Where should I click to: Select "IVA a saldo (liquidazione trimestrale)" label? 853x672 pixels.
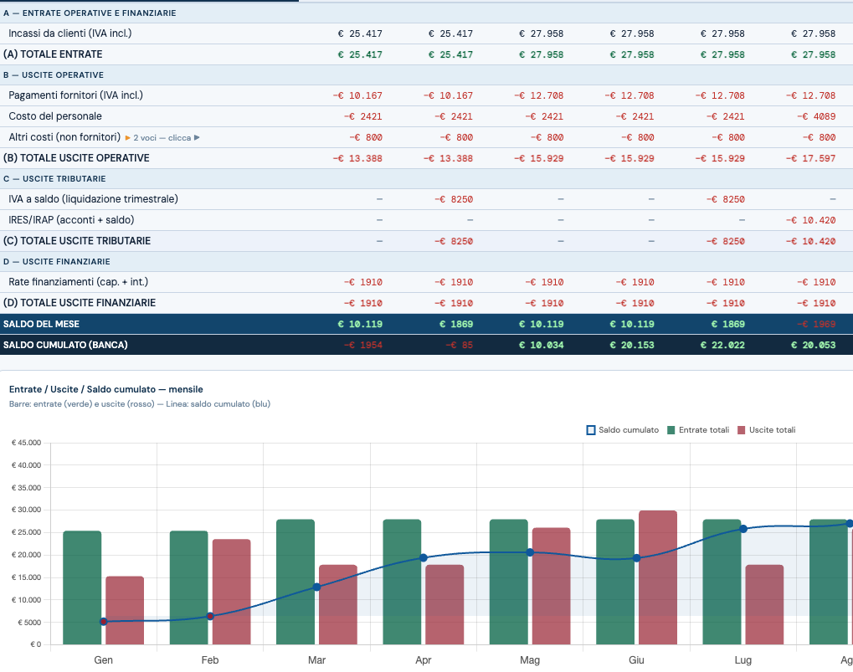[93, 199]
